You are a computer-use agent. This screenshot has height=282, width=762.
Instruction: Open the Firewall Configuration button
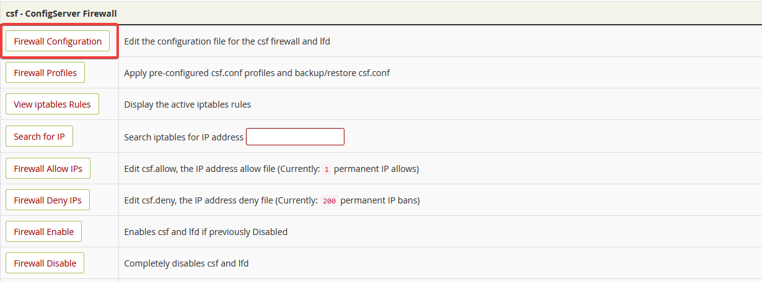58,41
